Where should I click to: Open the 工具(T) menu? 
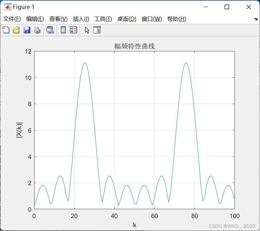click(103, 19)
